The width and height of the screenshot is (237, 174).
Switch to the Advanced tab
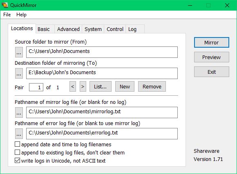(68, 29)
